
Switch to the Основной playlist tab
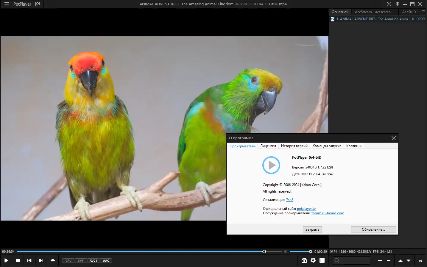pyautogui.click(x=340, y=12)
